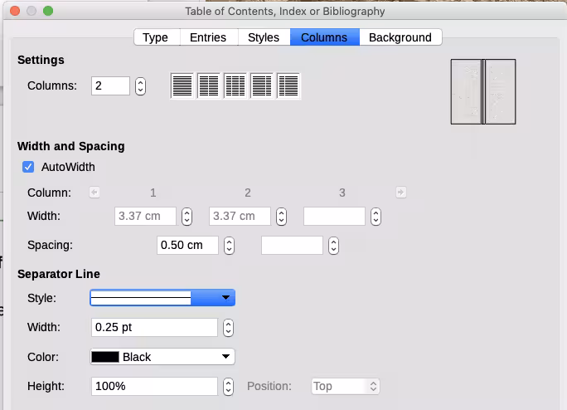The width and height of the screenshot is (567, 410).
Task: Select the fifth column layout preset
Action: click(x=288, y=85)
